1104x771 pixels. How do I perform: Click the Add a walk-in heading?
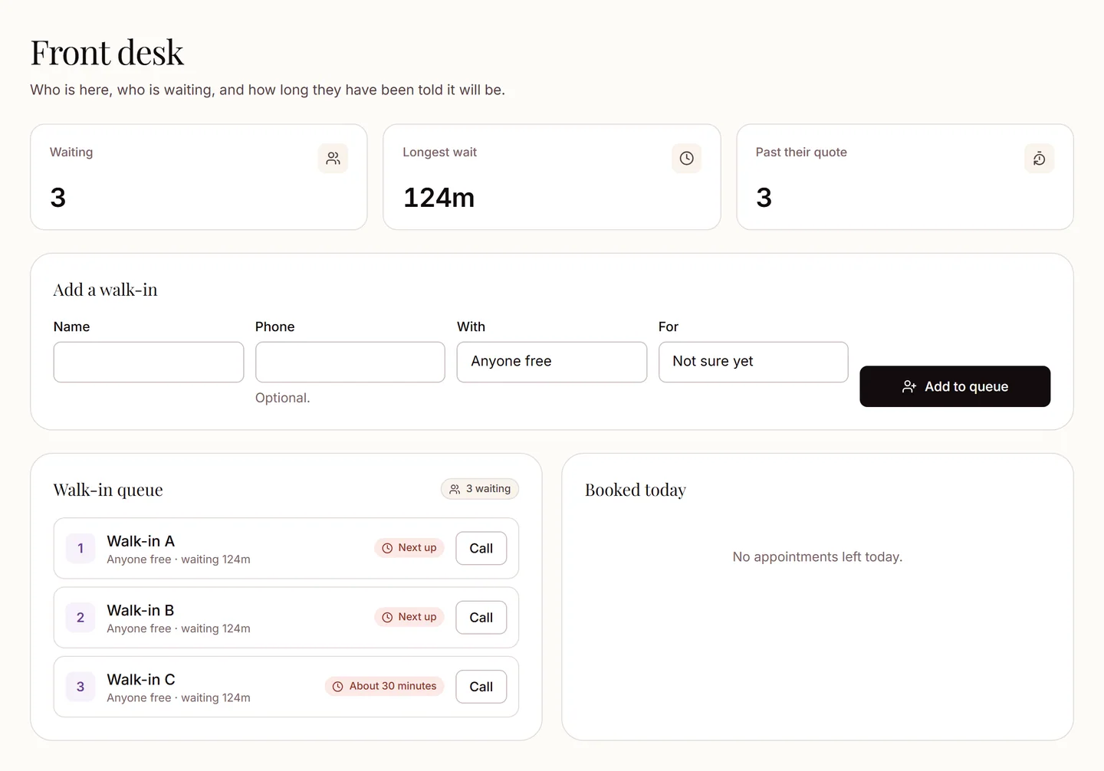[105, 290]
